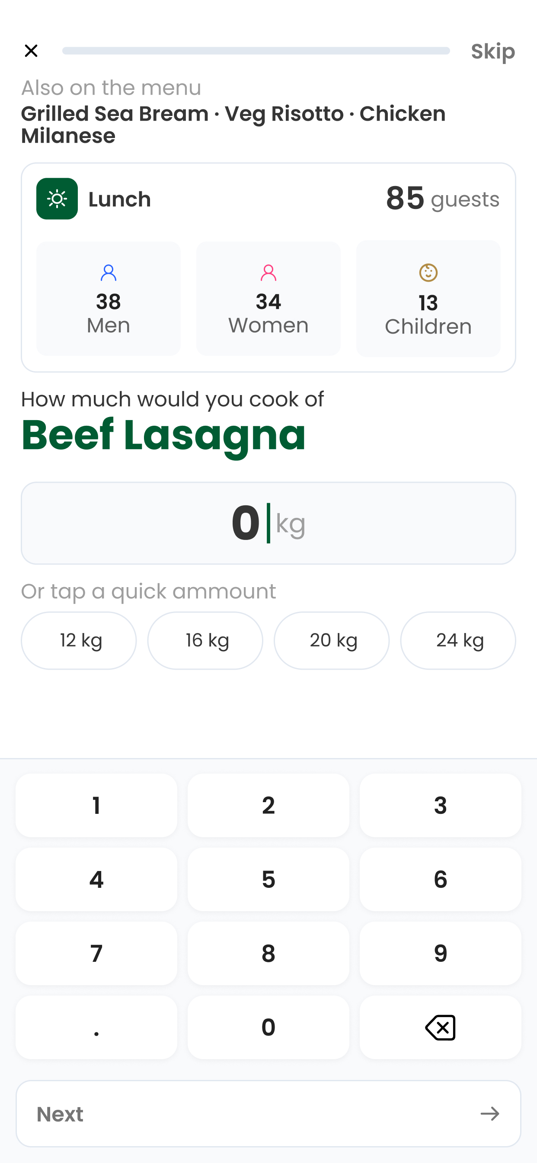
Task: Tap the pink Women person icon
Action: pyautogui.click(x=268, y=273)
